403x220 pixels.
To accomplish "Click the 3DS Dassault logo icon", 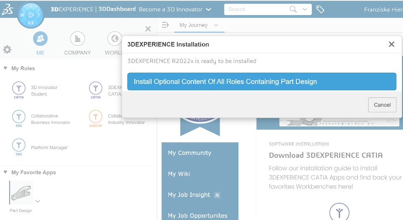I will click(8, 10).
